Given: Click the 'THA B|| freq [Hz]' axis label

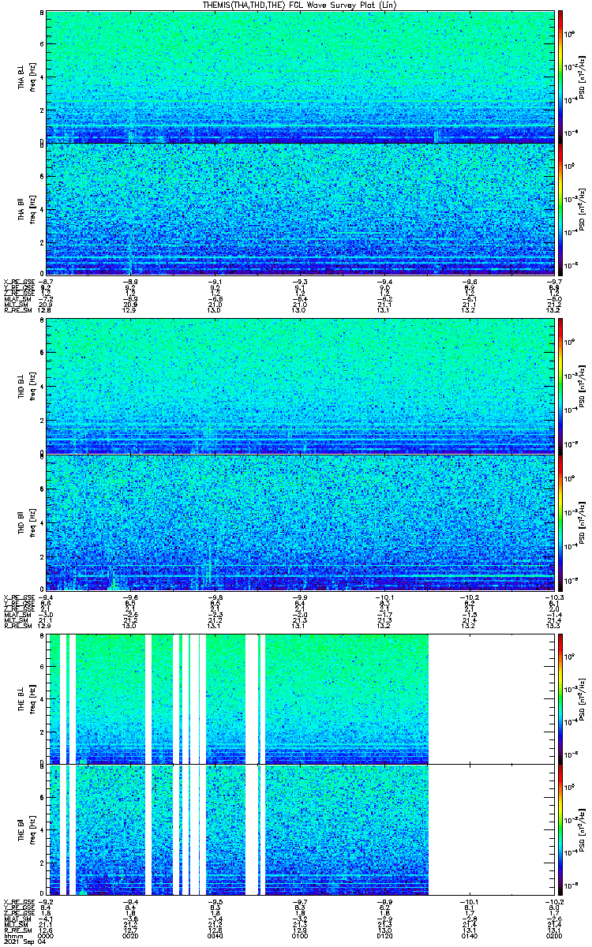Looking at the screenshot, I should (x=27, y=208).
